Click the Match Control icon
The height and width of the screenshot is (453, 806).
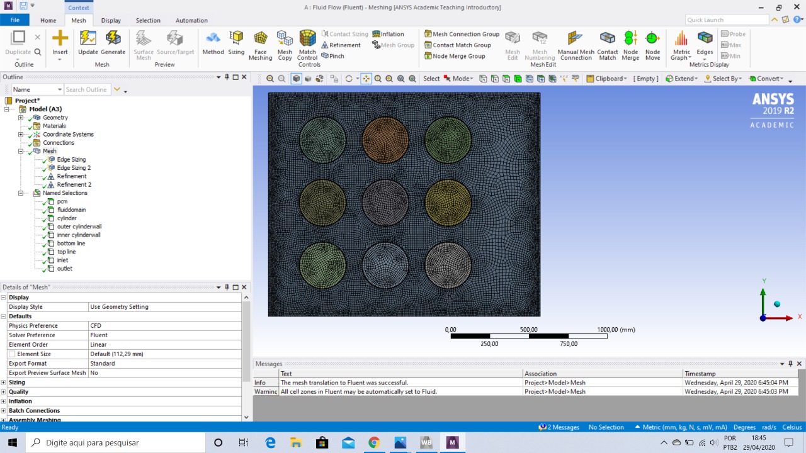pyautogui.click(x=307, y=45)
